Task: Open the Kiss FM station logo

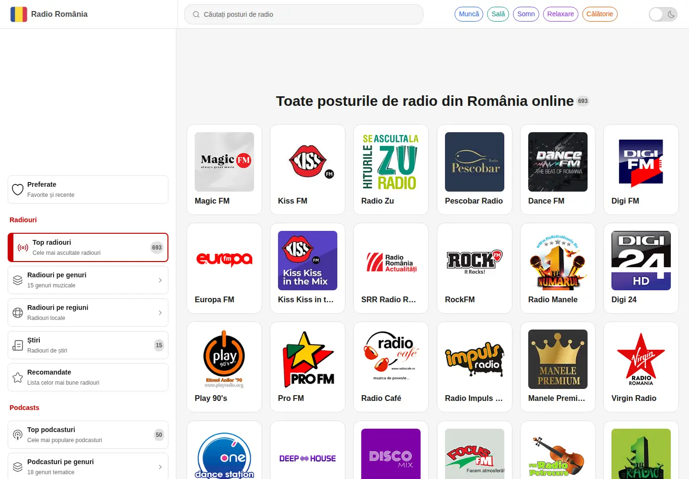Action: coord(308,162)
